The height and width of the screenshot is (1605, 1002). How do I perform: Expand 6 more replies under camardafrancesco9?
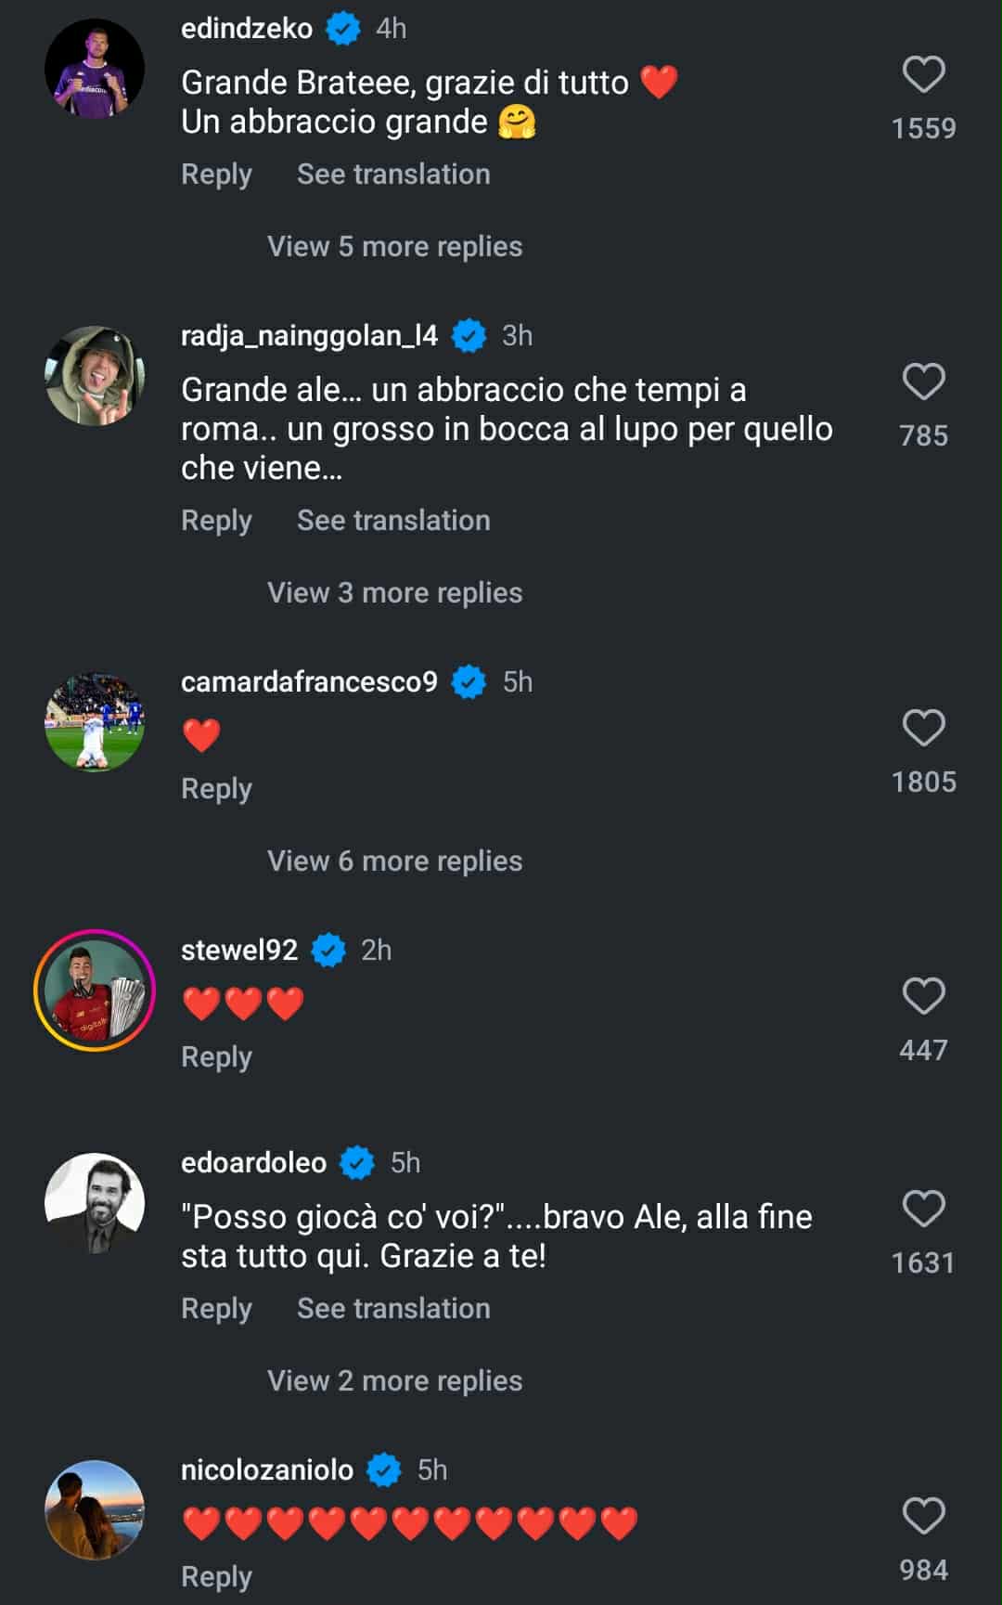coord(394,861)
